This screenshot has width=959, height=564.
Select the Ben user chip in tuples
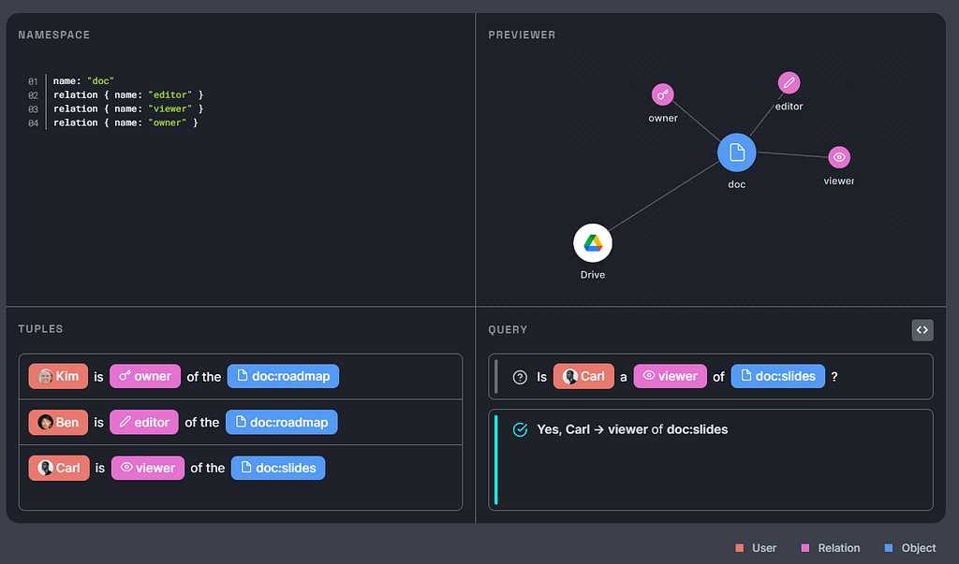click(58, 422)
